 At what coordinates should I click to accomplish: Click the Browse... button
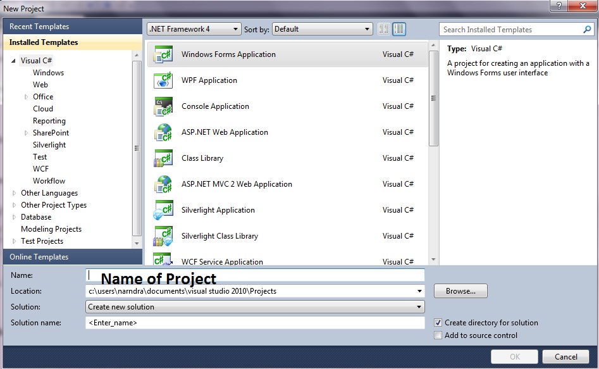tap(460, 291)
